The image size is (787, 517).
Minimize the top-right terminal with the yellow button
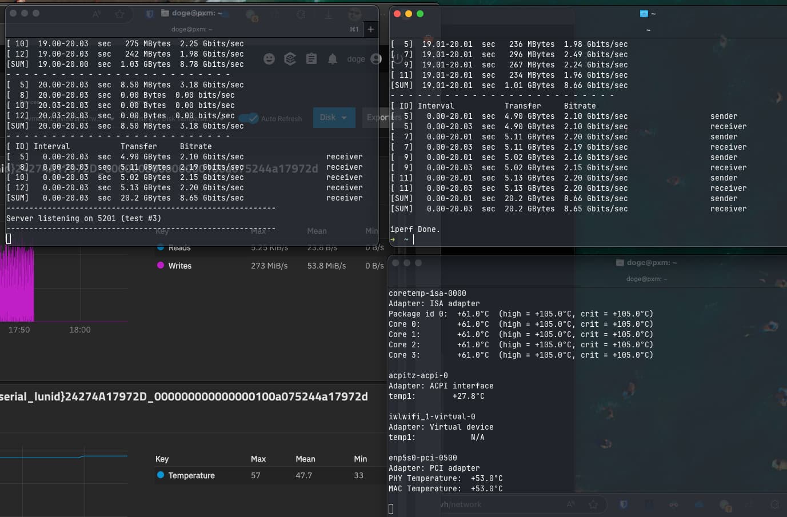409,14
